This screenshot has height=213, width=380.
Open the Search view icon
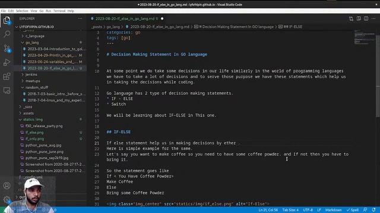[x=7, y=34]
